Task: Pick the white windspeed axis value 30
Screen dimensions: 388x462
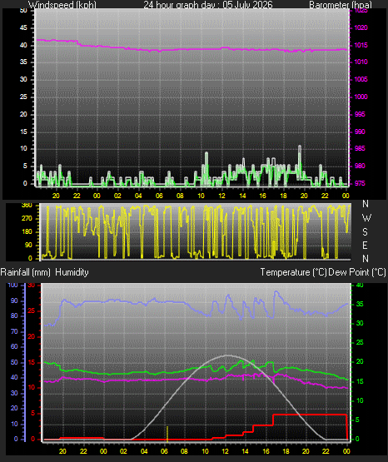Action: (23, 79)
